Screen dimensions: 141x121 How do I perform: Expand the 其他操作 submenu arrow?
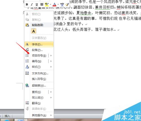point(51,115)
